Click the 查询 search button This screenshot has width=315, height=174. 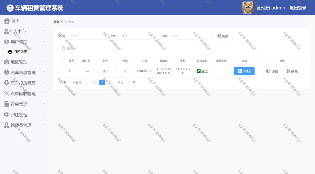coord(223,36)
